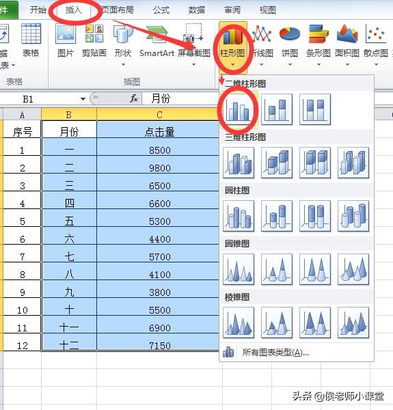Select column C header
The width and height of the screenshot is (393, 410).
coord(158,115)
